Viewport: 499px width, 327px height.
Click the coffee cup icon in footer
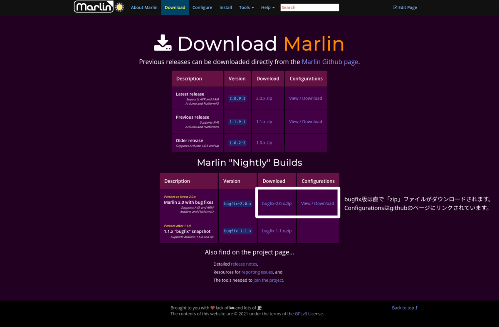259,308
